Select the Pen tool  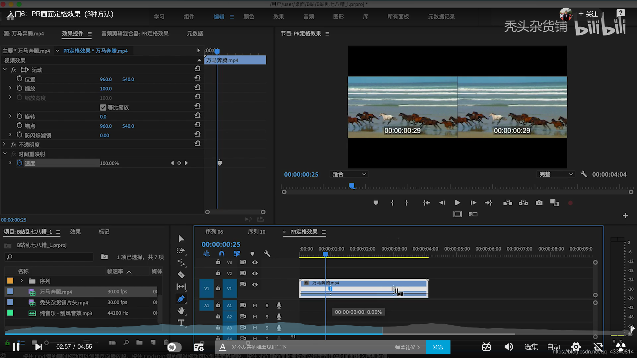point(181,299)
